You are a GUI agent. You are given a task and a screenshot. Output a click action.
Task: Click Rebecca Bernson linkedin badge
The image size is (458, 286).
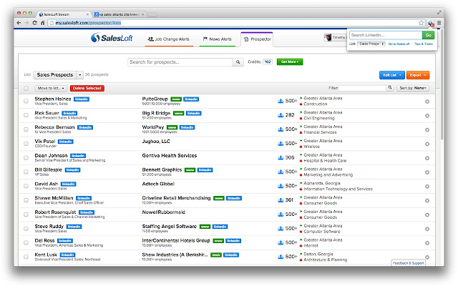click(x=85, y=127)
